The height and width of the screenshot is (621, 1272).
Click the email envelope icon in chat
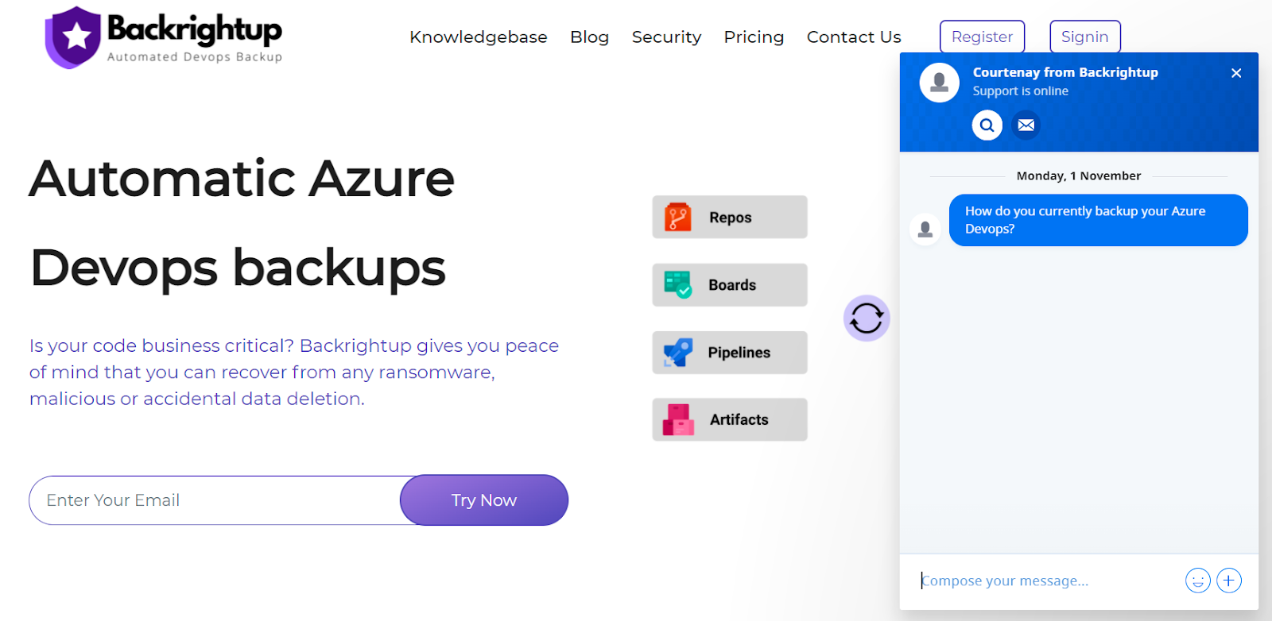1026,125
